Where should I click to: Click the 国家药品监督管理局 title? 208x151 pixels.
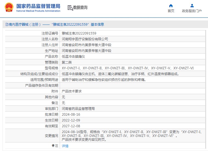coord(38,6)
